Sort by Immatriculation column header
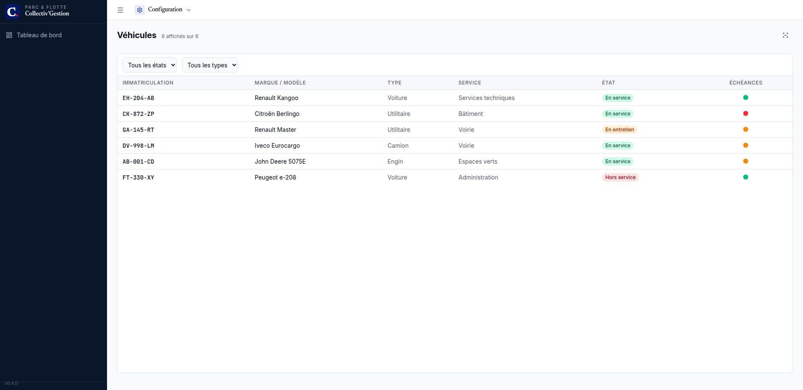Viewport: 803px width, 390px height. pos(148,83)
